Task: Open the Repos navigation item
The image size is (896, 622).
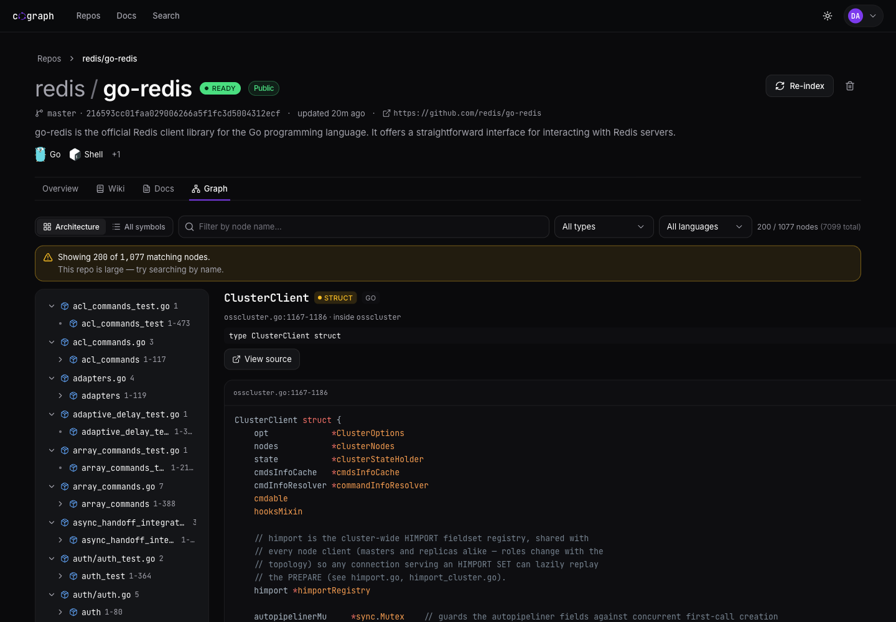Action: (88, 16)
